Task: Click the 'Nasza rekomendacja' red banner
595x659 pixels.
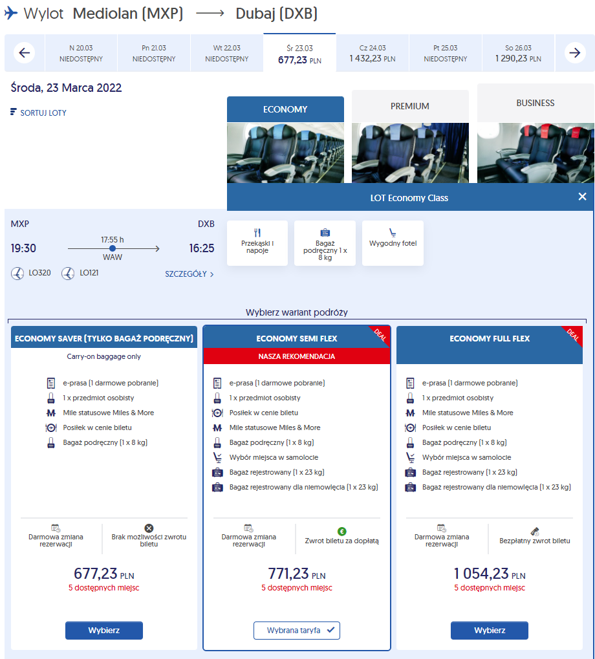Action: click(297, 356)
